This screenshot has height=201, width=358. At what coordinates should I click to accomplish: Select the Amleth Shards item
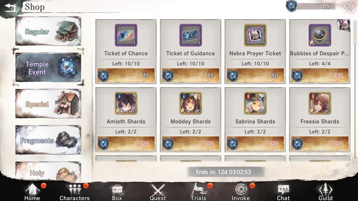pyautogui.click(x=126, y=120)
